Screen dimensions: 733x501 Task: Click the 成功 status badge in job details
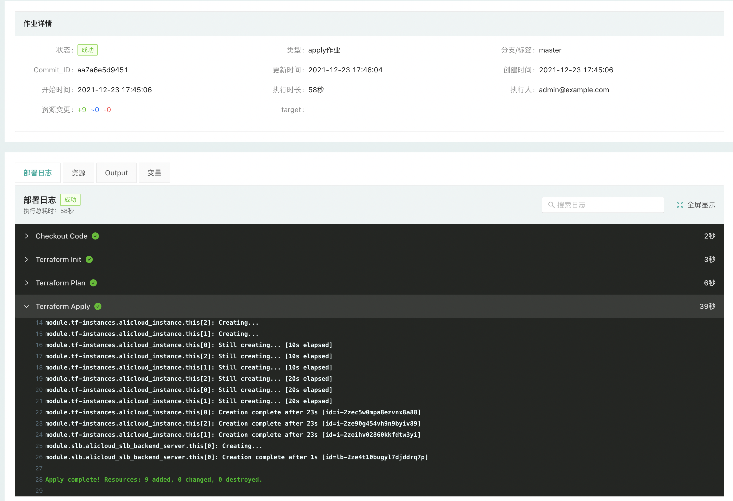point(88,50)
